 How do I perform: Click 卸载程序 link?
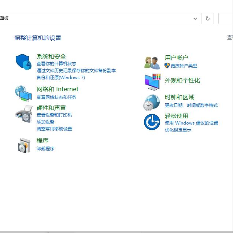(x=45, y=149)
